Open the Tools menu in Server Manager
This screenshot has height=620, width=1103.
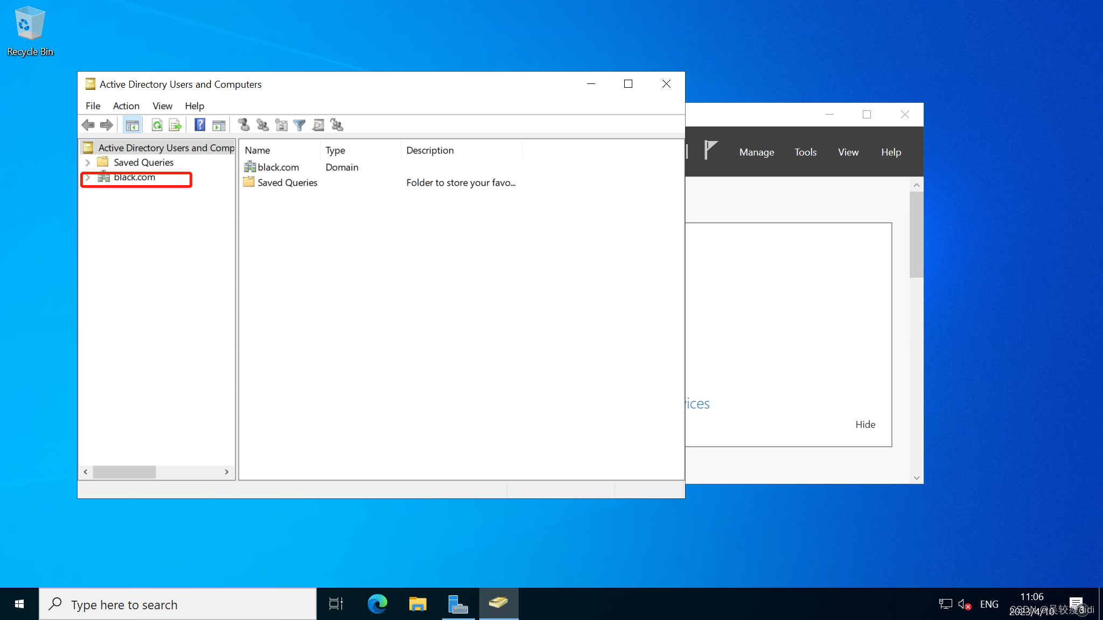805,152
